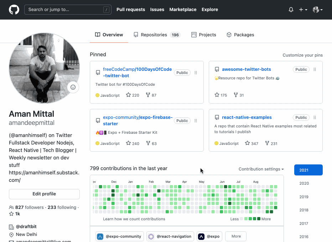Click the profile picture of Aman Mittal

[44, 68]
